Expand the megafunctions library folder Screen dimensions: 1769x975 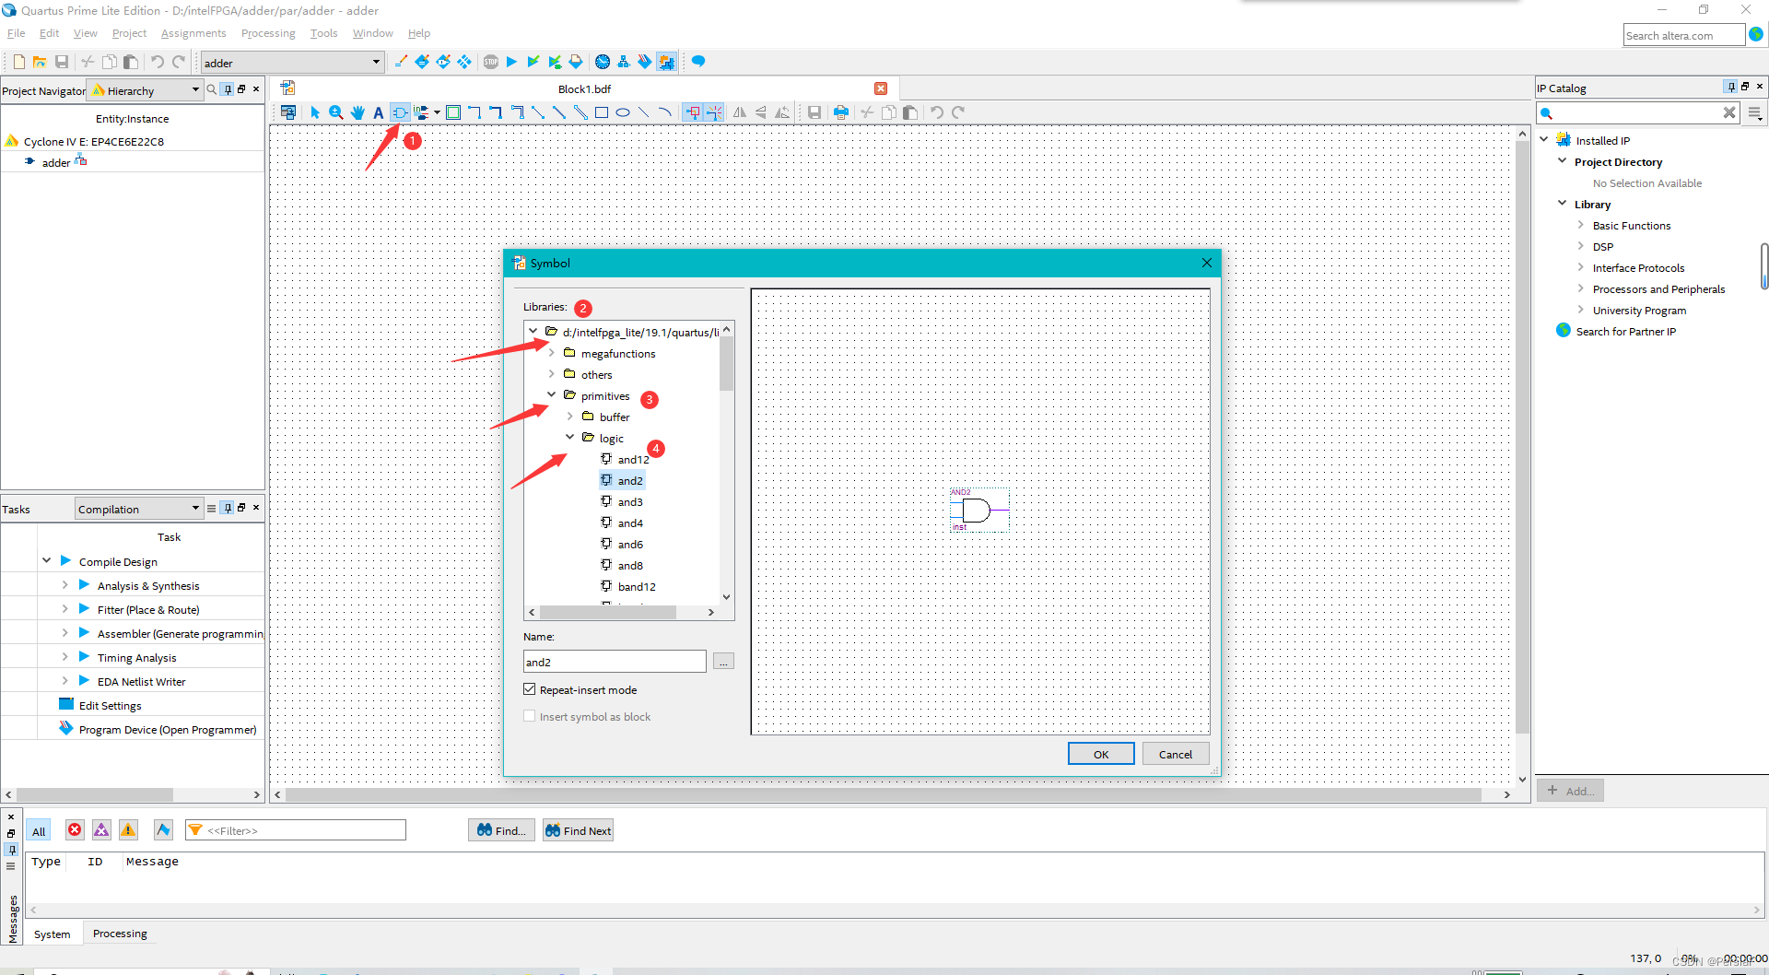(552, 353)
